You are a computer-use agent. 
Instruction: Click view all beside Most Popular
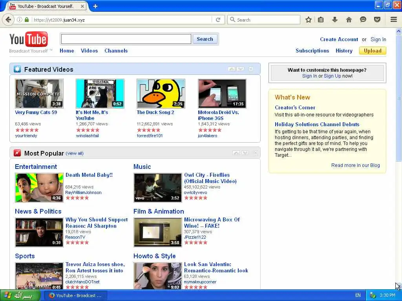(75, 153)
